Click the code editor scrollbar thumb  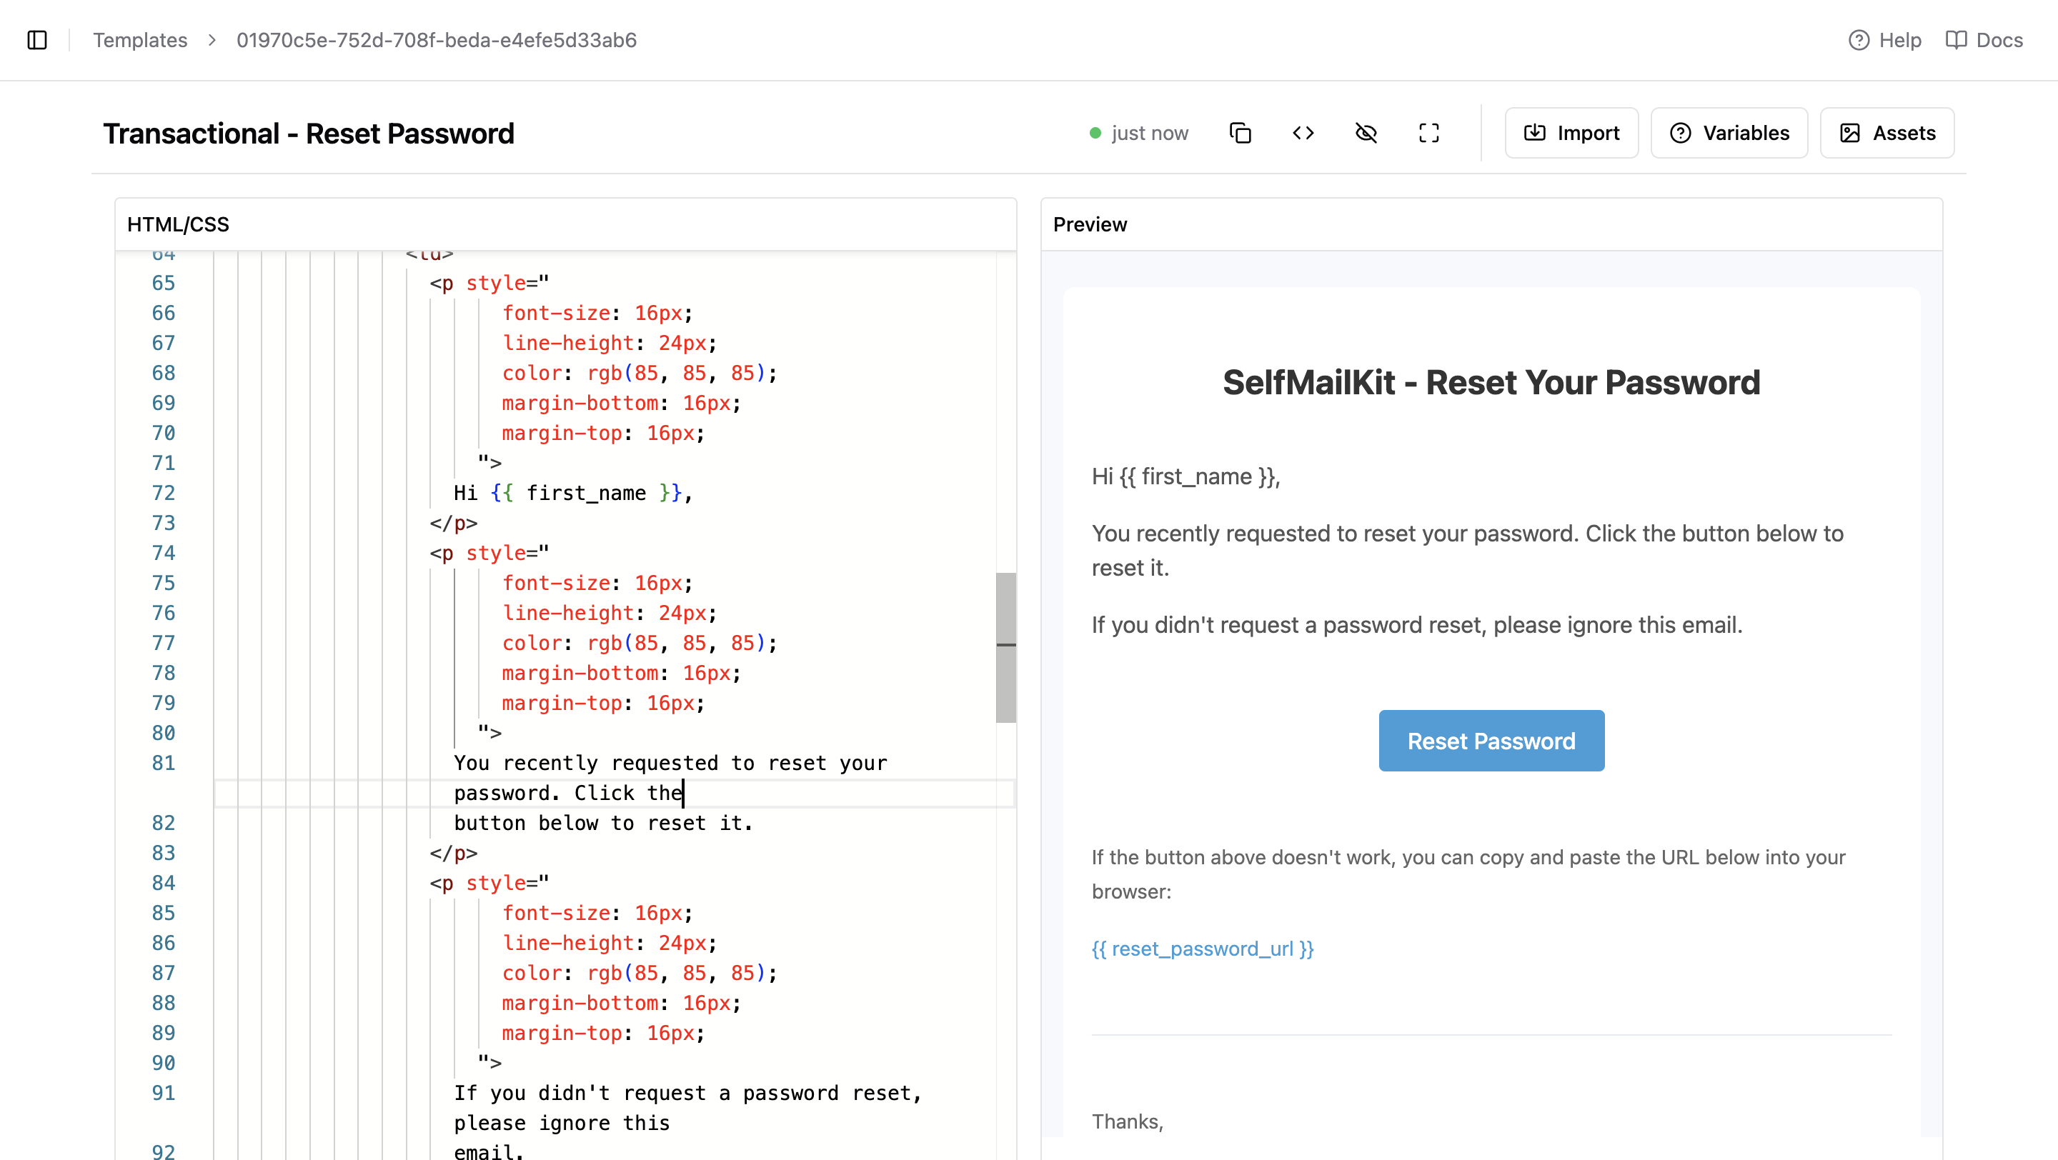click(x=1006, y=647)
